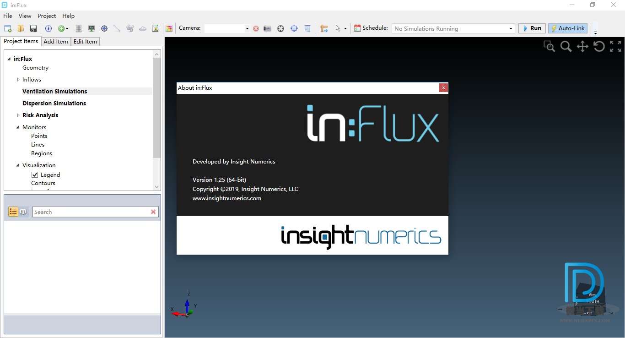The image size is (625, 338).
Task: Click the orange signpost toolbar icon
Action: (x=324, y=28)
